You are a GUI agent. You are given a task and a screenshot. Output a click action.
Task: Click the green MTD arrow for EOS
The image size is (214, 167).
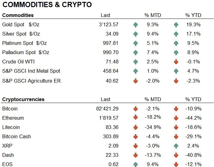135,164
